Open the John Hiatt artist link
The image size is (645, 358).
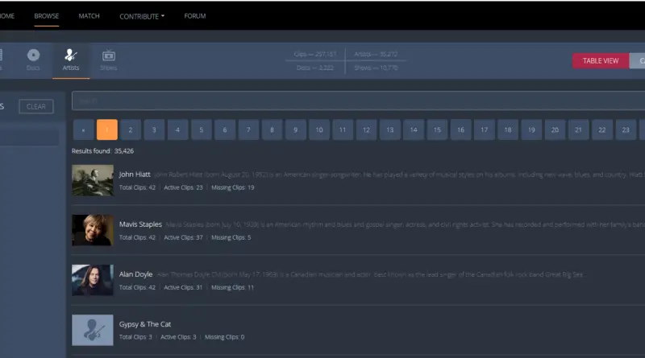(135, 175)
